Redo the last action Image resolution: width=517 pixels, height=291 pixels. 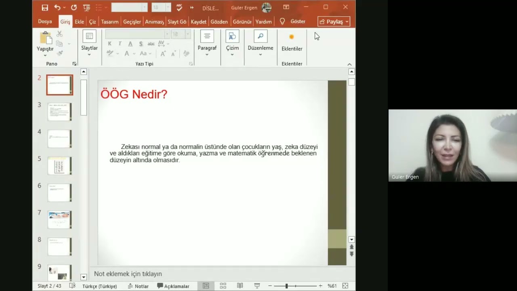74,8
